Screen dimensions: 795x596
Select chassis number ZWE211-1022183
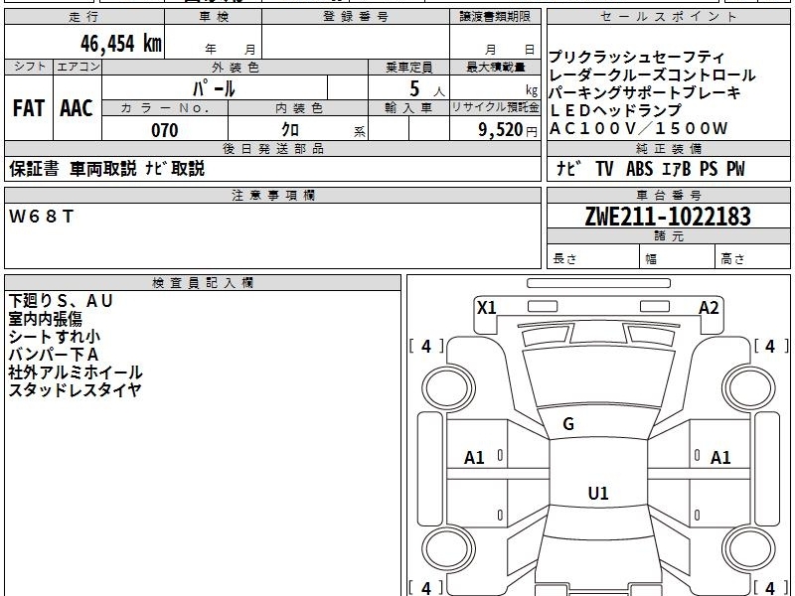[668, 217]
